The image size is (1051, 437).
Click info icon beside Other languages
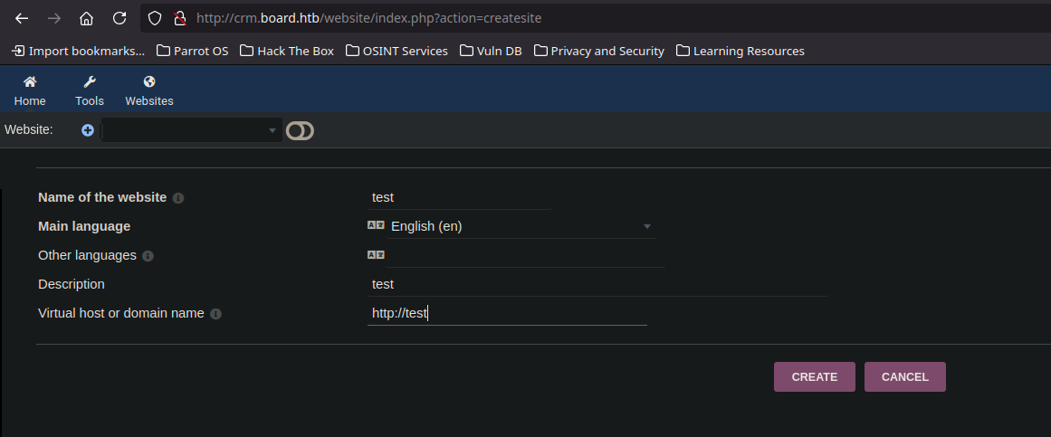click(148, 256)
